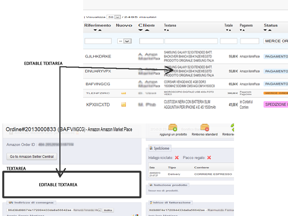Click the CORSAIR VENGEANCE 4GB DDR3 textarea cell
Screen dimensions: 288x216
pos(189,84)
